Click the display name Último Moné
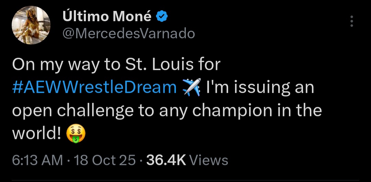Screen dimensions: 371x182 [107, 16]
